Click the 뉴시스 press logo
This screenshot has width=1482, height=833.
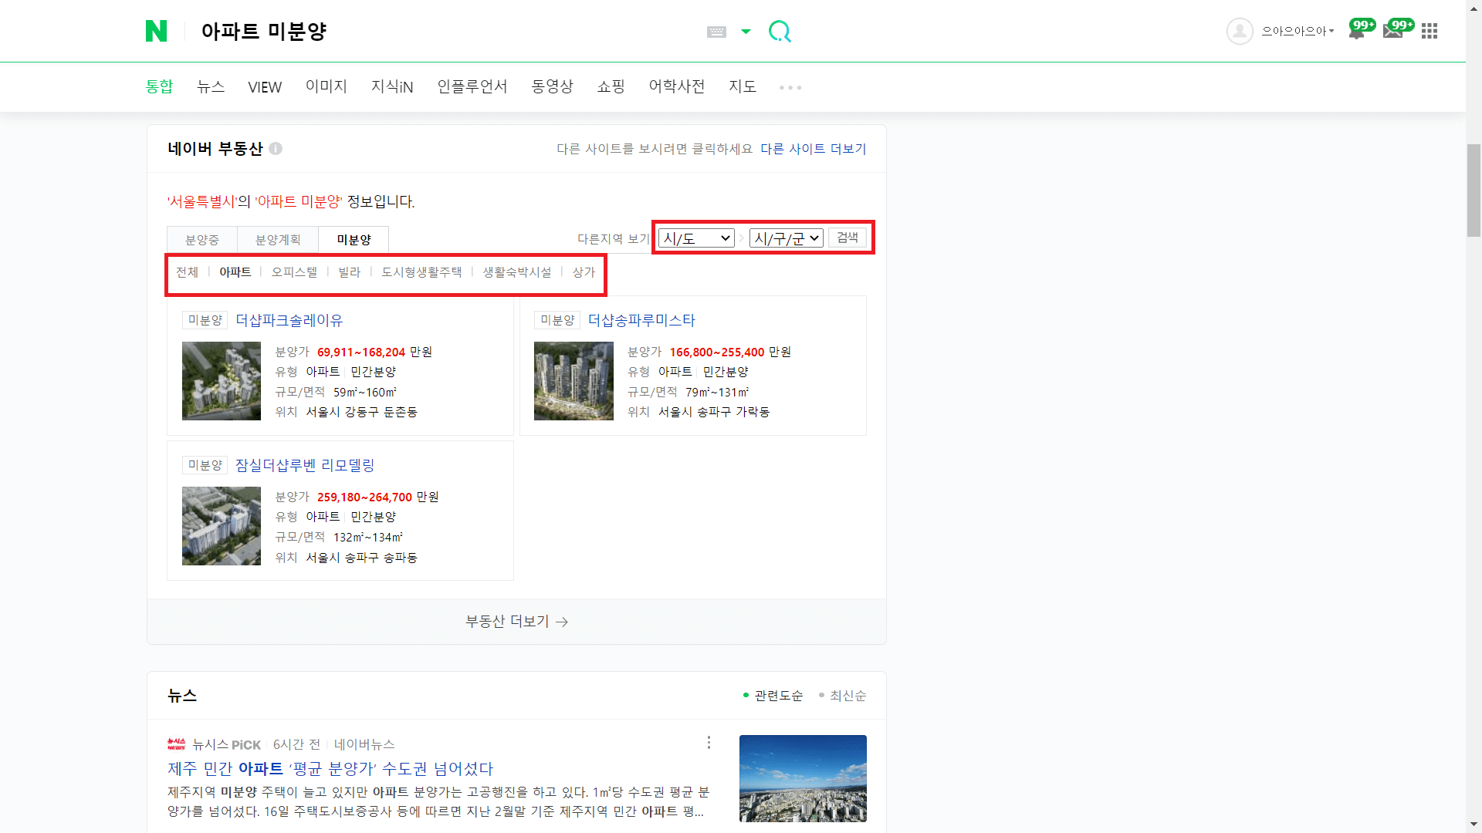tap(176, 744)
